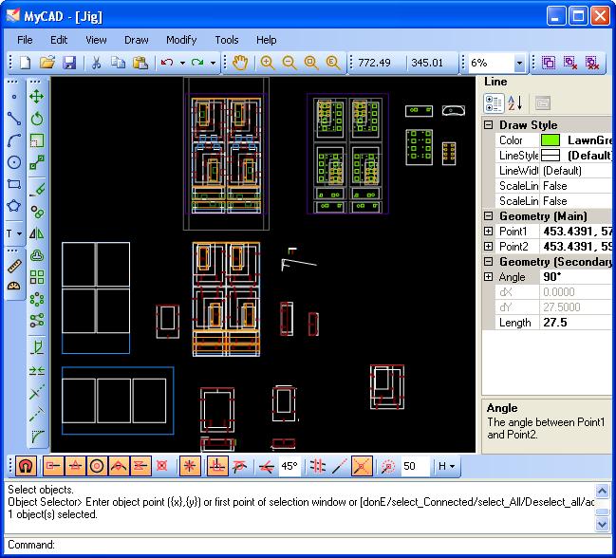Toggle the magnet object snap button

pyautogui.click(x=25, y=466)
